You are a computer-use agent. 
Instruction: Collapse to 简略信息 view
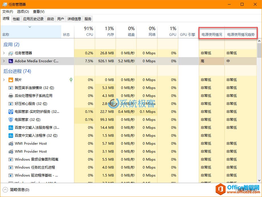pos(17,190)
